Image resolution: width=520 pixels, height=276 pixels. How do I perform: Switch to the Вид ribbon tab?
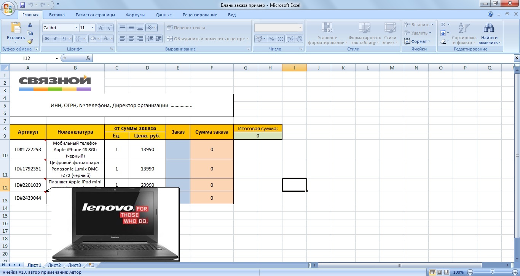[x=232, y=15]
